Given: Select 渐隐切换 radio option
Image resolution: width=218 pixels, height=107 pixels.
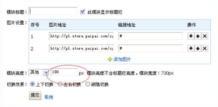Looking at the screenshot, I should [x=88, y=84].
